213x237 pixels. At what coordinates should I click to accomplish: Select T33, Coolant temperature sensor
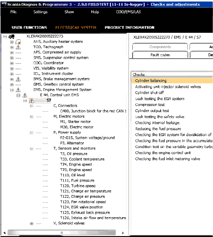click(82, 159)
